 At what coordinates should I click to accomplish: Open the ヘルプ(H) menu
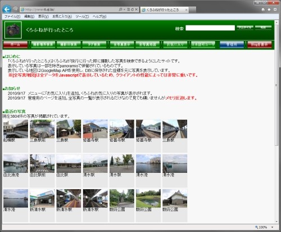(x=99, y=16)
